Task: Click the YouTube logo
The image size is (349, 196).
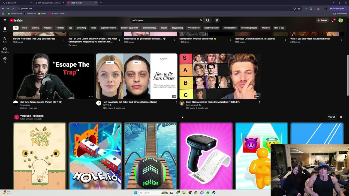Action: point(16,20)
